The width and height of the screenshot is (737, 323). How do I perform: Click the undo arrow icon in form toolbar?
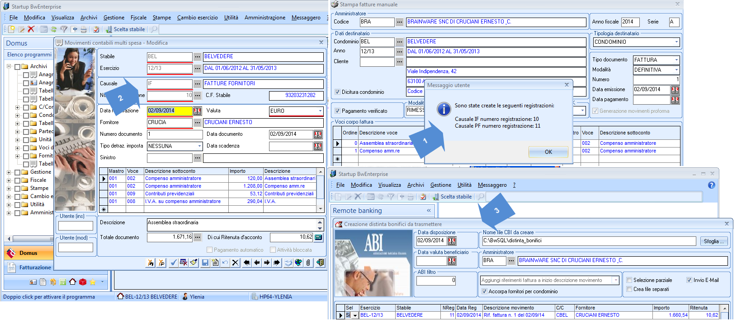pos(225,263)
